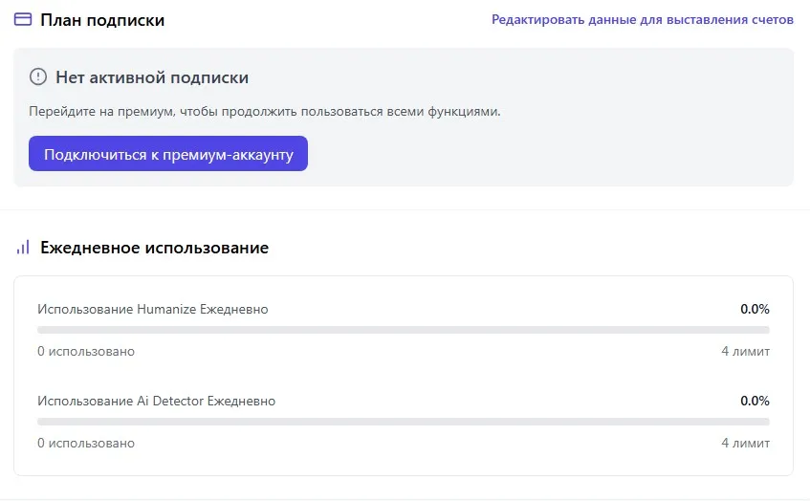This screenshot has width=810, height=501.
Task: Select the Ежедневное использование heading
Action: [x=155, y=248]
